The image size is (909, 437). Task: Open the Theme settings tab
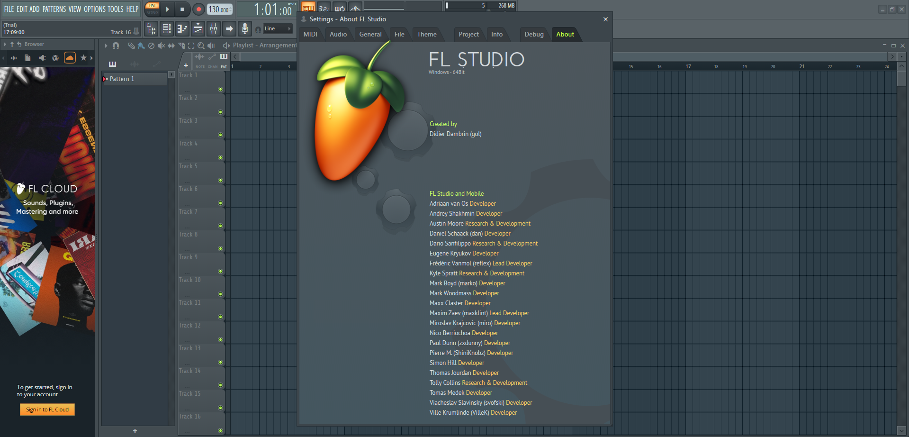(x=427, y=34)
